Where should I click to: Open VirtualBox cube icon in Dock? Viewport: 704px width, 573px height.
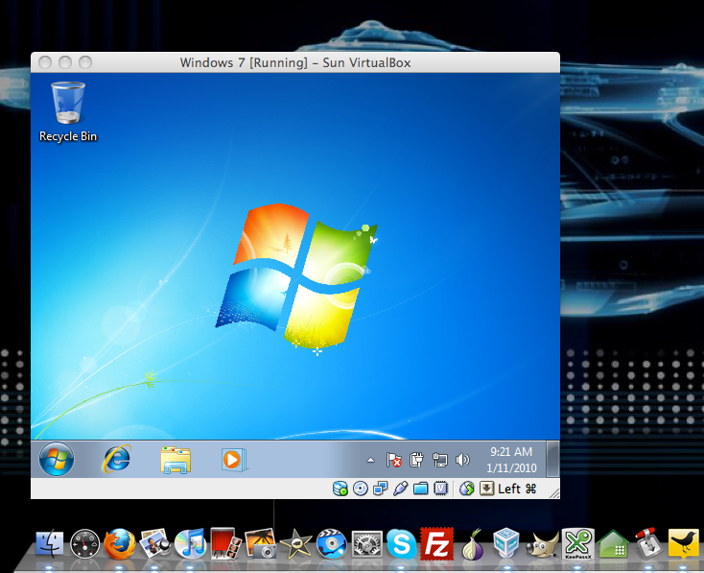tap(506, 543)
